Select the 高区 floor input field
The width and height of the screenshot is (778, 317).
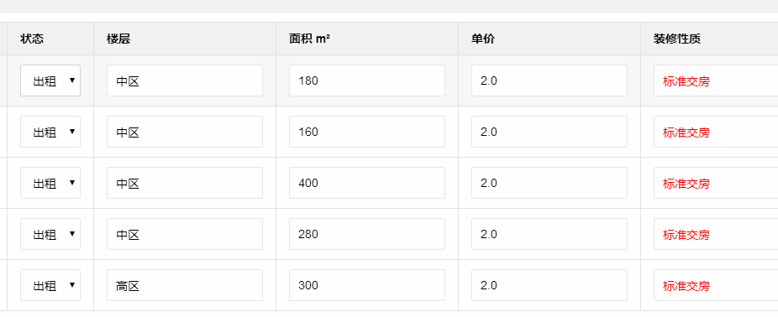[x=185, y=285]
